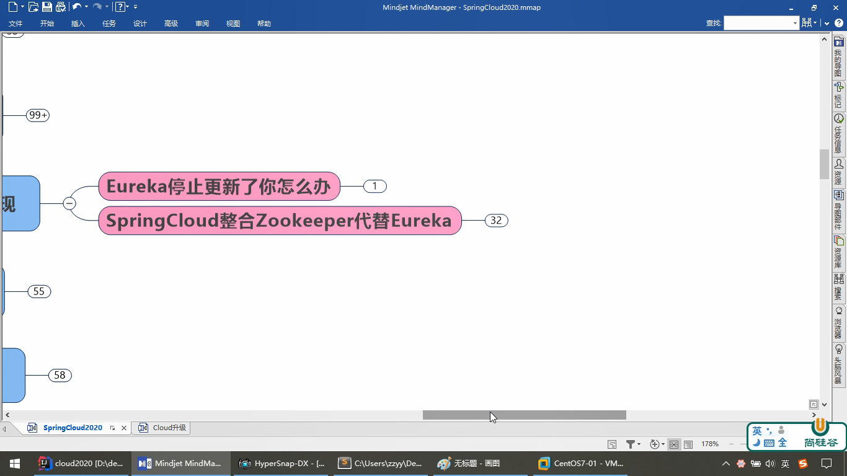Open the 查找 search box dropdown arrow
The height and width of the screenshot is (476, 847).
tap(795, 23)
